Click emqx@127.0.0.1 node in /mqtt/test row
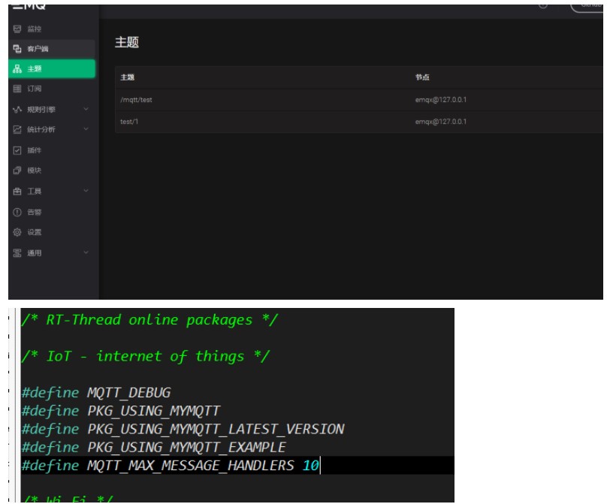The width and height of the screenshot is (607, 504). pos(440,100)
